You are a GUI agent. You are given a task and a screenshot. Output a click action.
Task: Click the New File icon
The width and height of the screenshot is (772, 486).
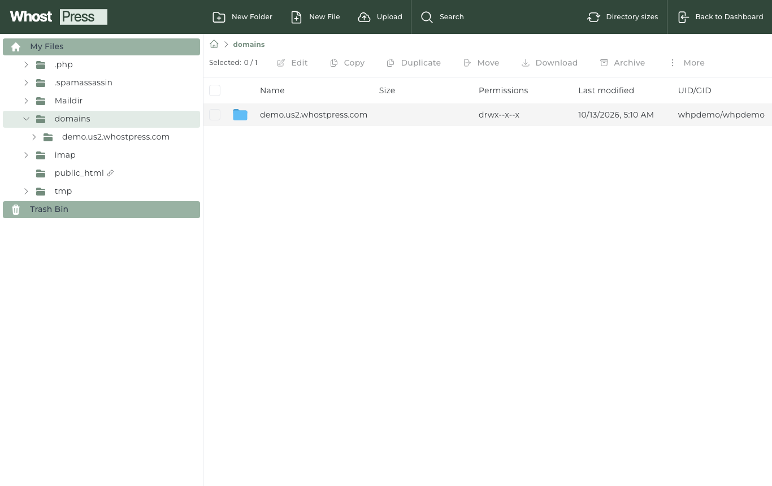296,17
